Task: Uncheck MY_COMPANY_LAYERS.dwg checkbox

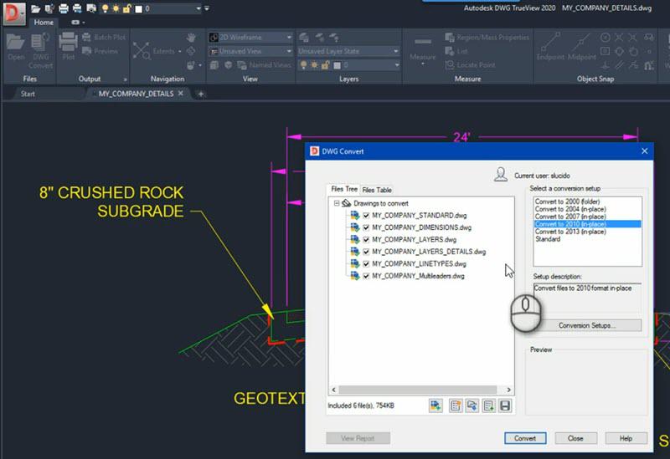Action: (366, 240)
